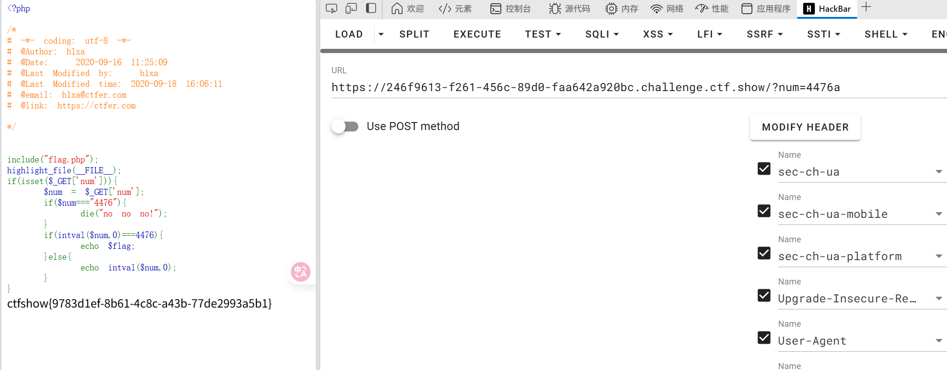Screen dimensions: 947x370
Task: Uncheck the sec-ch-ua header checkbox
Action: [764, 169]
